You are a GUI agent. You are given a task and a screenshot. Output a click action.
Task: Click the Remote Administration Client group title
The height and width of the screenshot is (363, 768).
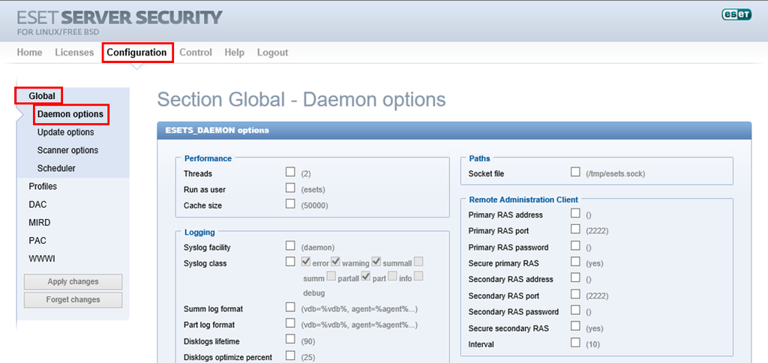pyautogui.click(x=523, y=199)
